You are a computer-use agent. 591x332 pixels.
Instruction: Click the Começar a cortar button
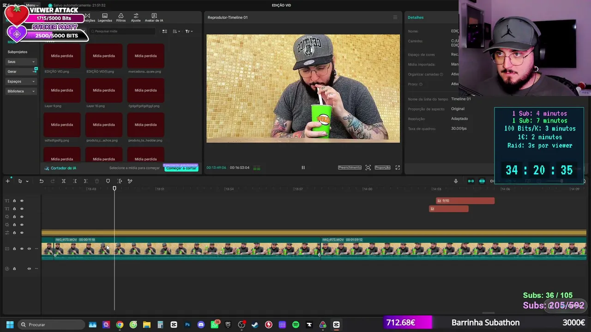(x=181, y=168)
